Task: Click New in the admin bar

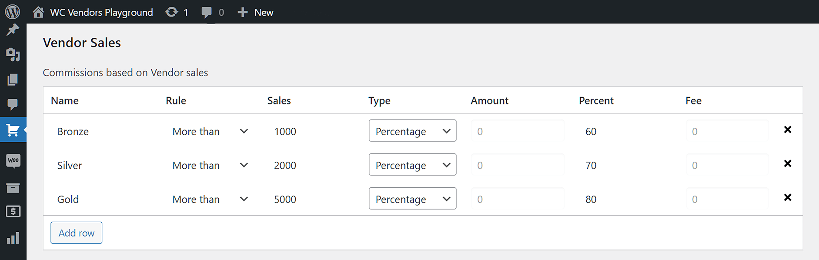Action: [256, 12]
